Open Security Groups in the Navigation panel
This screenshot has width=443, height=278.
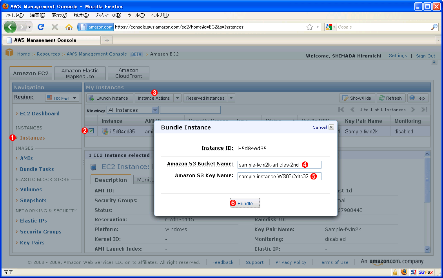[41, 231]
